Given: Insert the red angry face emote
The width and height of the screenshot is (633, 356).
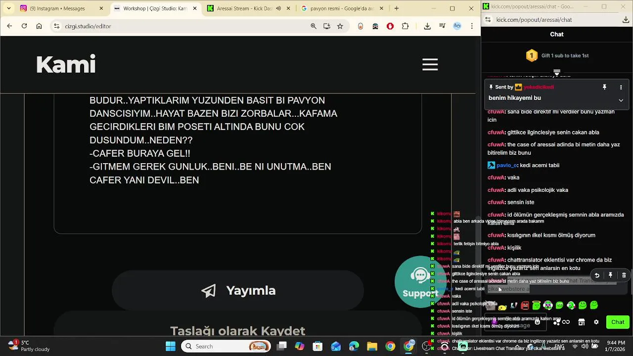Looking at the screenshot, I should 525,306.
